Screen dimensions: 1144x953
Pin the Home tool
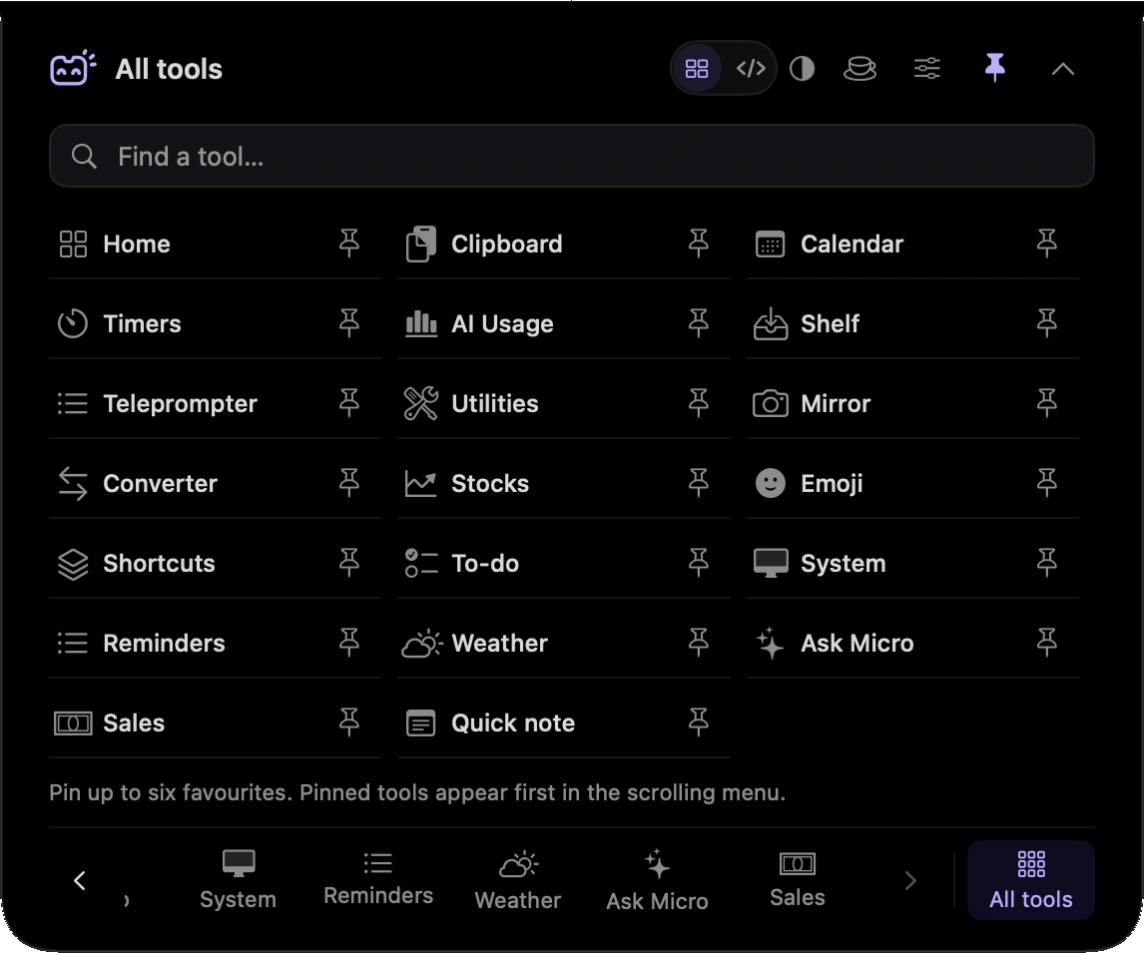tap(349, 243)
